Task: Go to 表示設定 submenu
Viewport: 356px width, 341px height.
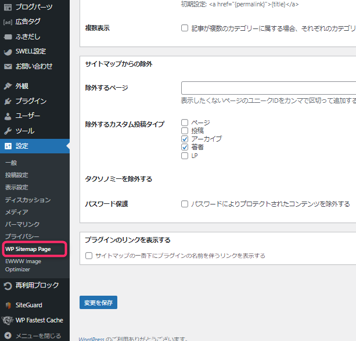Action: click(x=17, y=188)
